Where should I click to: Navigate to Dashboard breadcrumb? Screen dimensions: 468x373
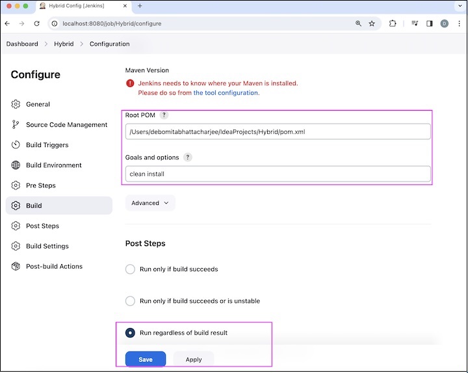pos(22,44)
